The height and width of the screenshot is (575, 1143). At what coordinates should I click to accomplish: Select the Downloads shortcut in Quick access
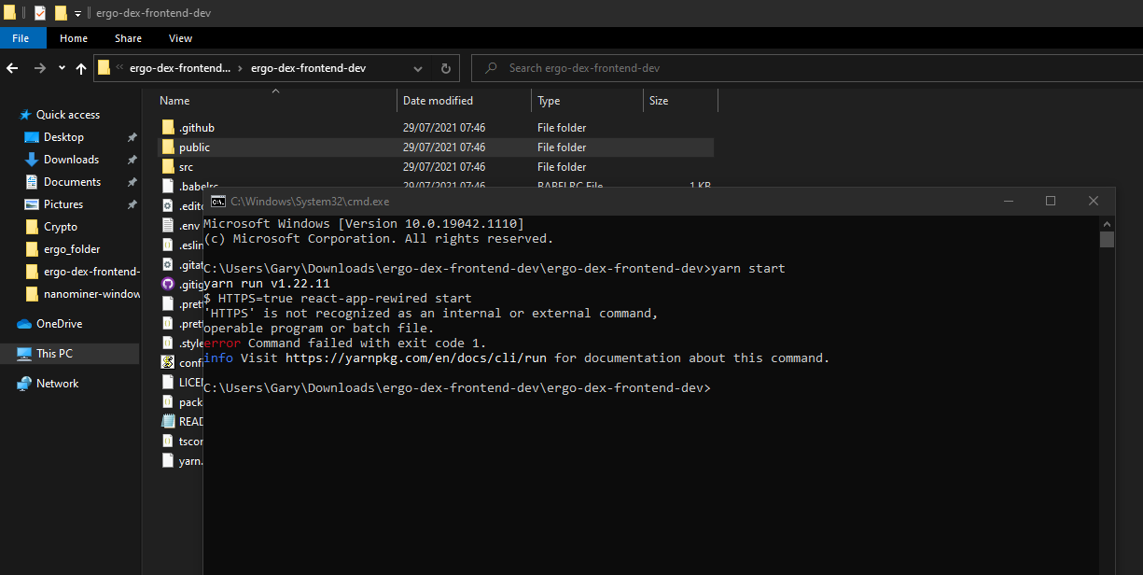click(x=71, y=160)
